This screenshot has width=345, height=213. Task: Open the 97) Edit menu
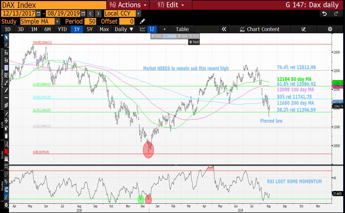(171, 5)
